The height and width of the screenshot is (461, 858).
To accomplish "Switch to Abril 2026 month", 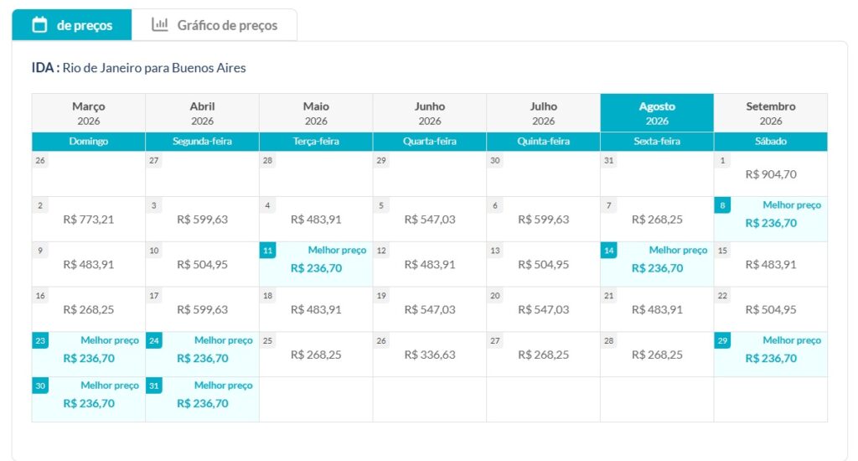I will 202,113.
